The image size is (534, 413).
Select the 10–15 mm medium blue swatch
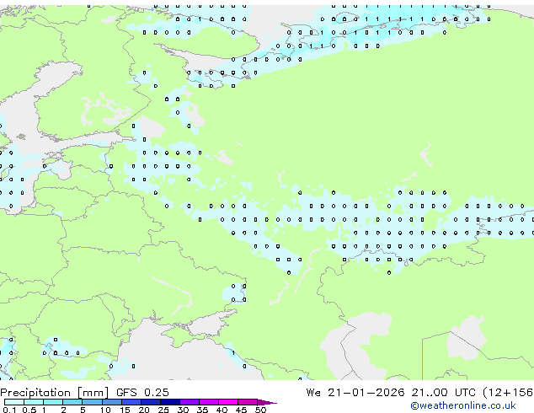pyautogui.click(x=111, y=402)
